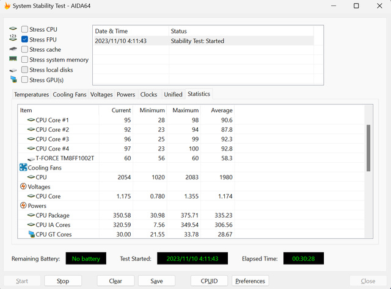Click the lightning icon next to Powers

(23, 205)
